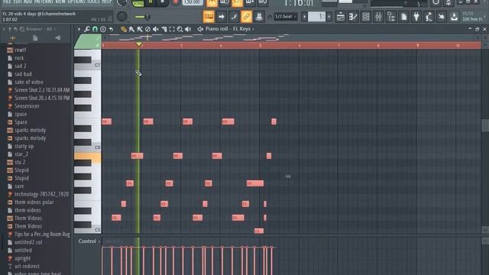
Task: Toggle the piano roll magnet snap icon
Action: coord(95,29)
